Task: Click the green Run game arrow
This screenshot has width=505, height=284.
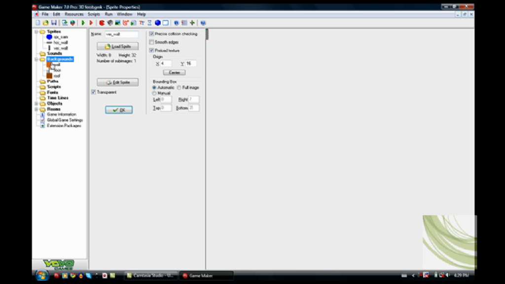Action: click(x=83, y=23)
